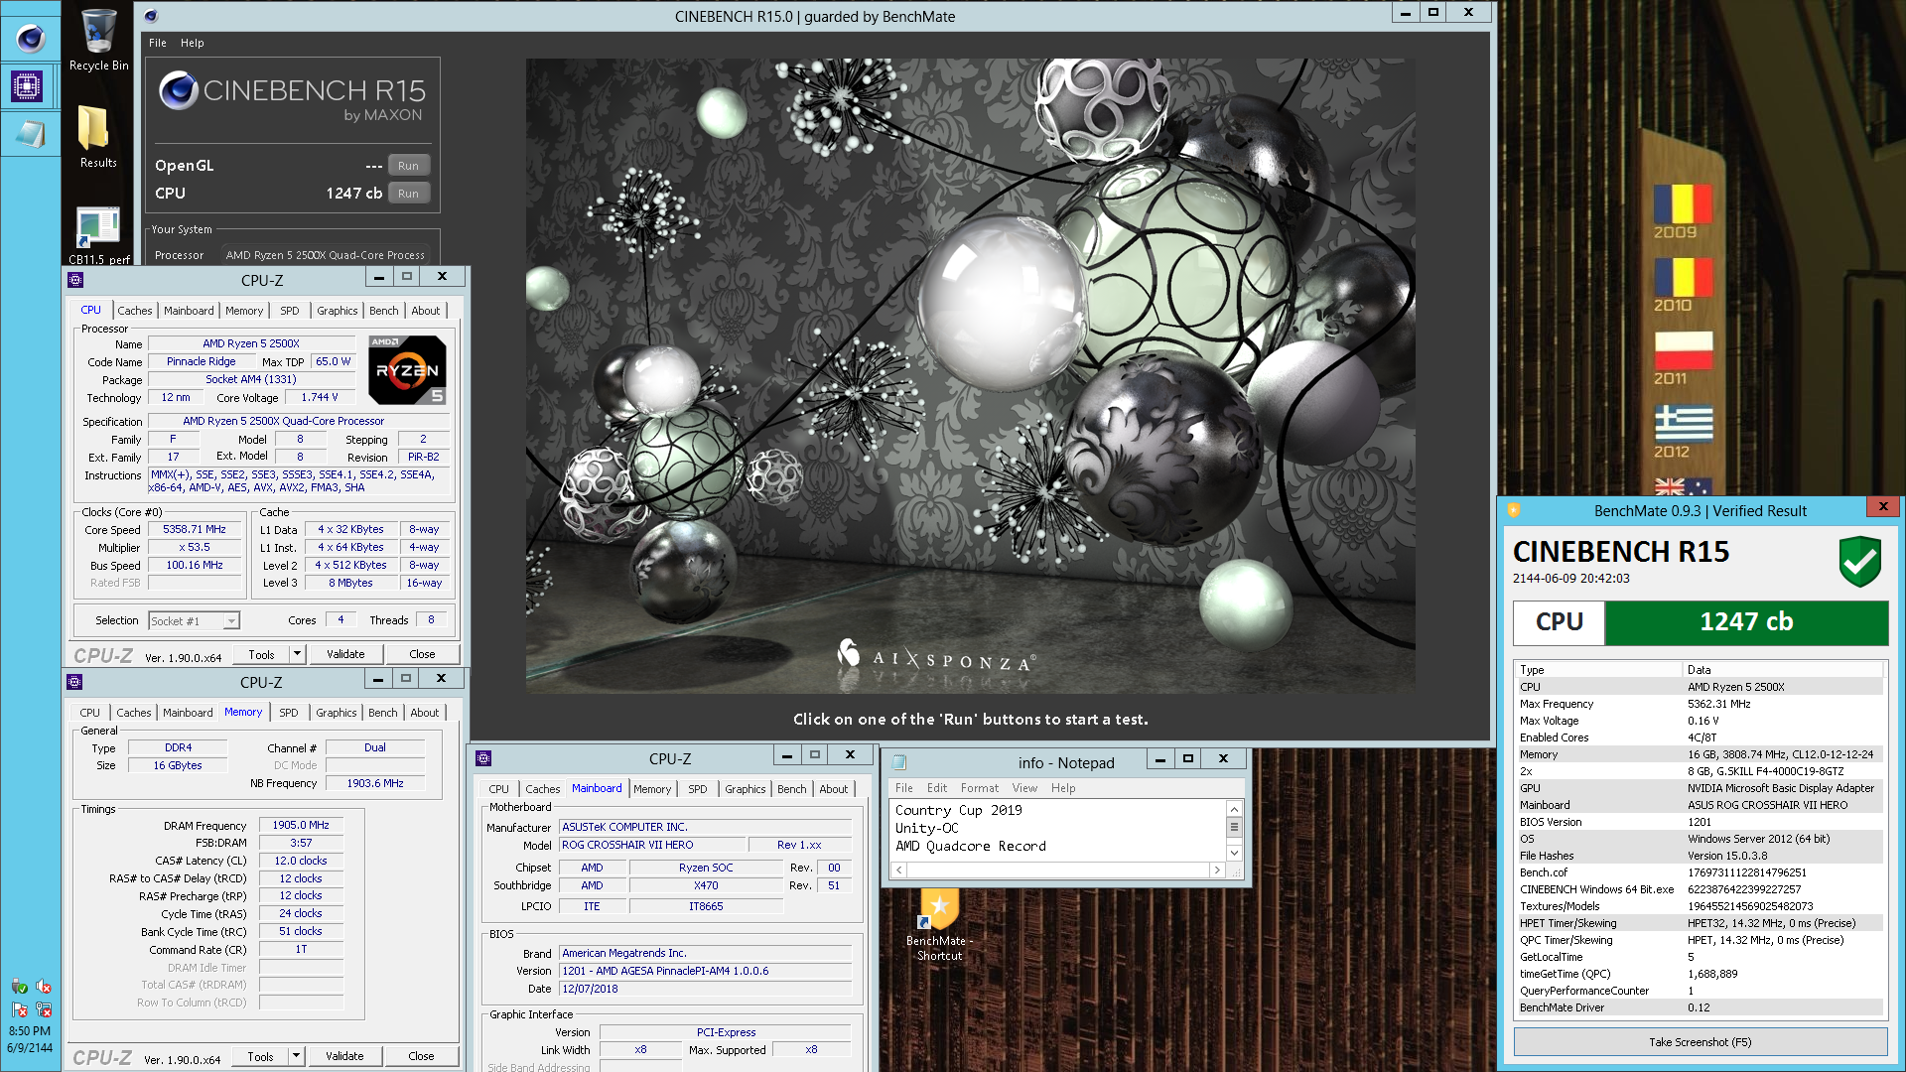The width and height of the screenshot is (1906, 1072).
Task: Click the 2009 flag on wallpaper panel
Action: tap(1683, 204)
